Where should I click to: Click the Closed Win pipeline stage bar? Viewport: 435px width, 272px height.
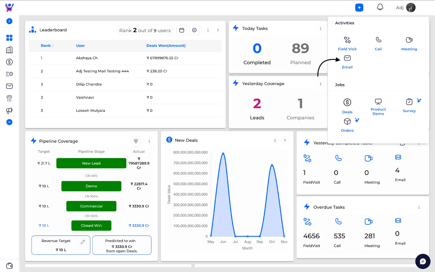pos(91,226)
